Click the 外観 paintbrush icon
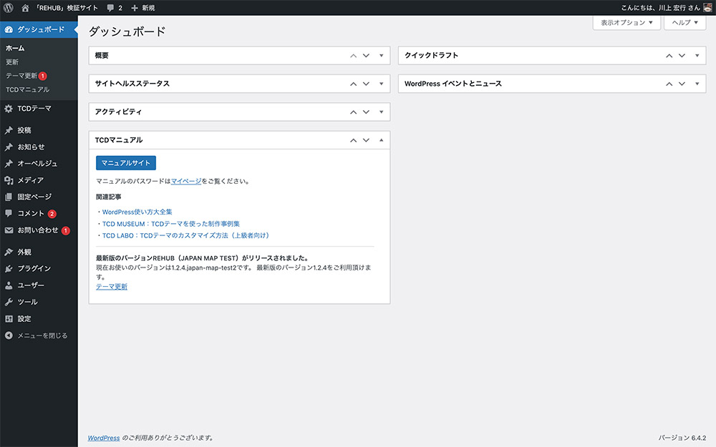 (x=9, y=252)
